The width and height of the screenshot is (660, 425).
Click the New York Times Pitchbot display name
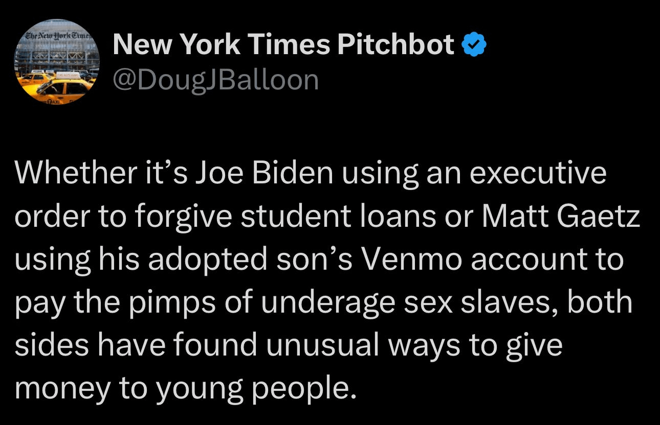283,46
